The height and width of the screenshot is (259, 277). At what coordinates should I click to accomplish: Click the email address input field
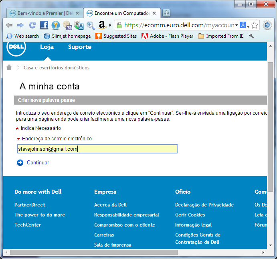pos(97,149)
